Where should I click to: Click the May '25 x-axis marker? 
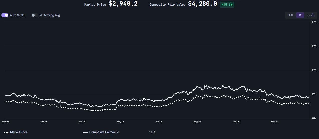click(121, 122)
